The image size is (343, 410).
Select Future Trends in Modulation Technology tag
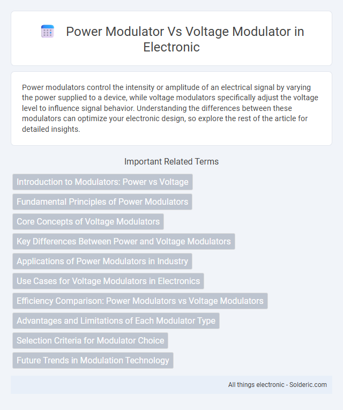(x=93, y=361)
